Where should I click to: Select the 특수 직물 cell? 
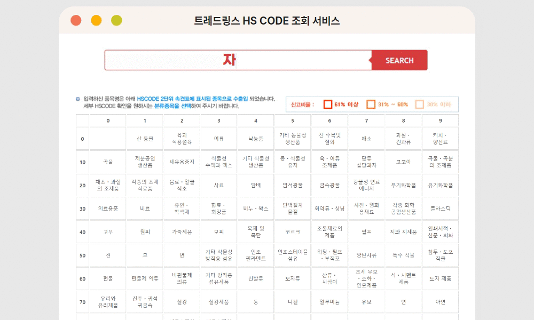pos(403,255)
